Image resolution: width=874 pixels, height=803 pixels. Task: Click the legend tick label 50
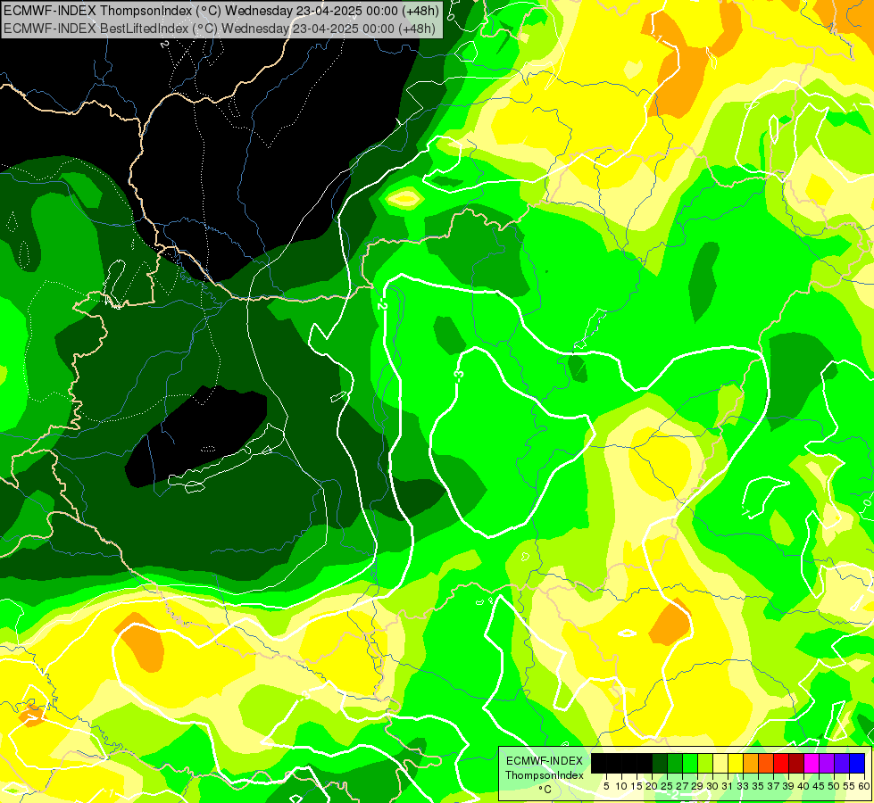click(x=835, y=786)
